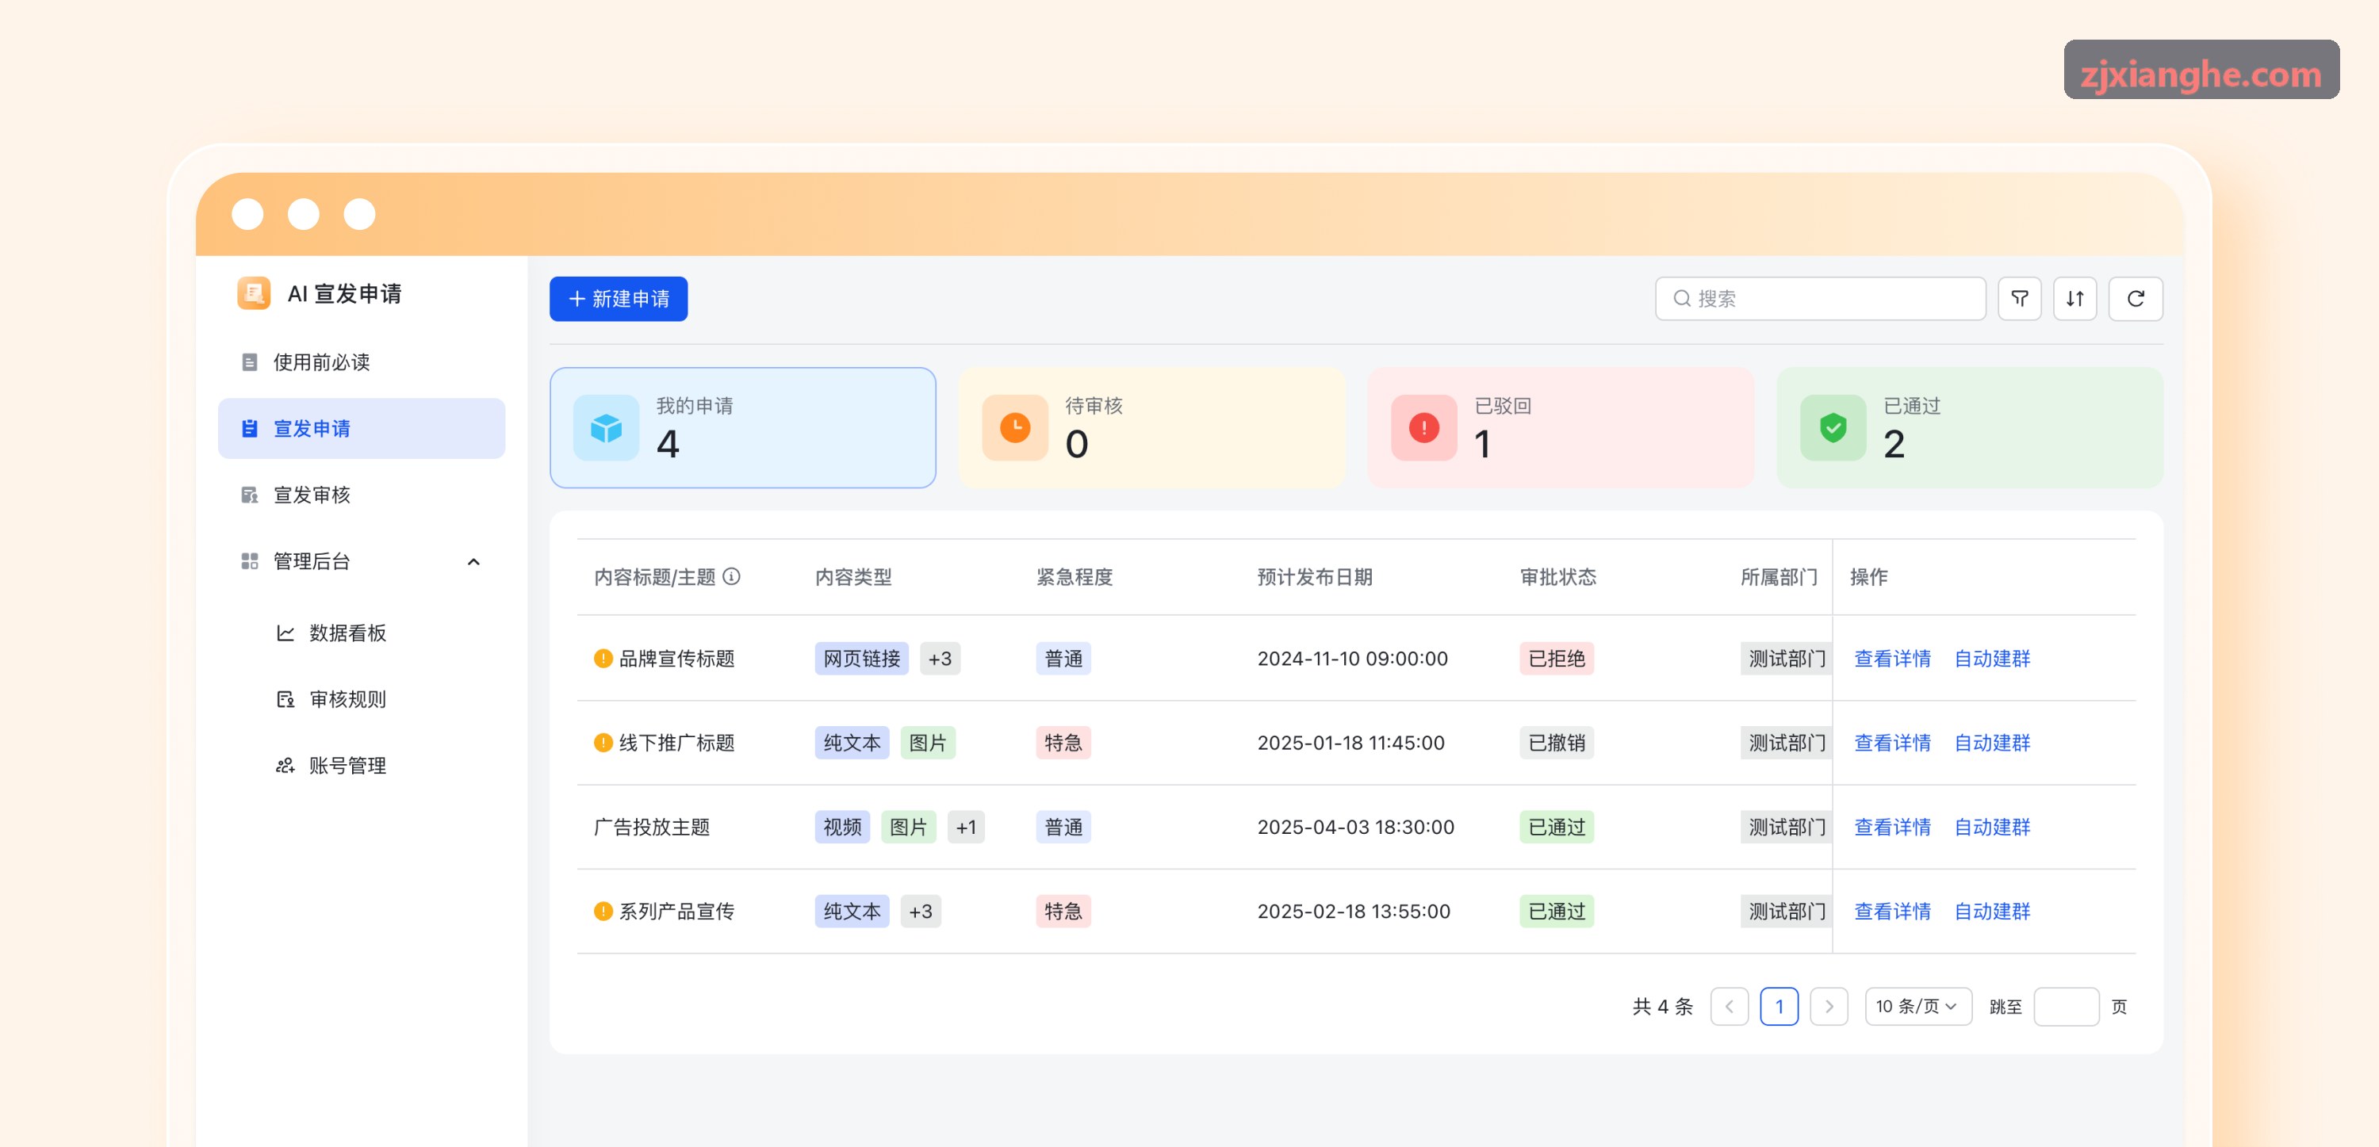Image resolution: width=2379 pixels, height=1147 pixels.
Task: Click warning icon on 品牌宣传标题 row
Action: 603,659
